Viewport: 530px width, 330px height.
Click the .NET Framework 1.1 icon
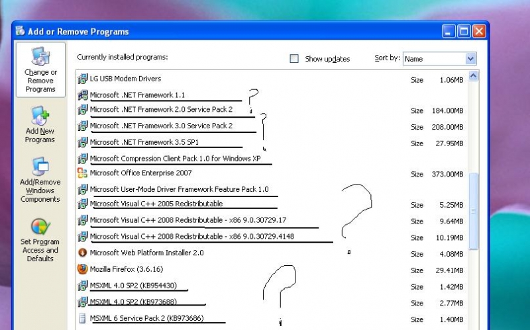pos(82,95)
